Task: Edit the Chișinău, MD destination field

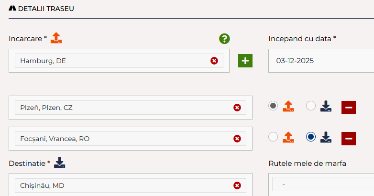Action: [120, 185]
